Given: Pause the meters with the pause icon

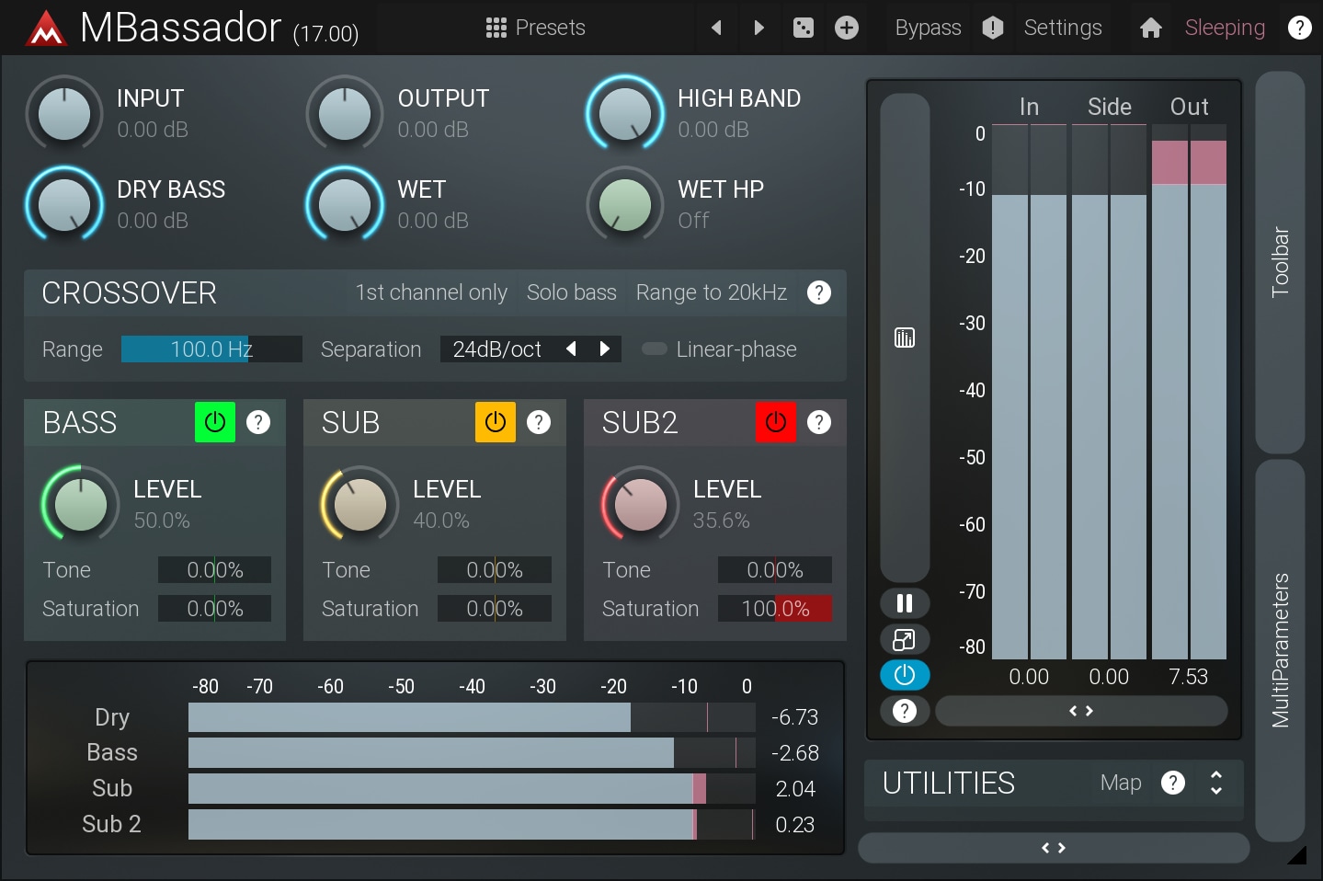Looking at the screenshot, I should 905,603.
